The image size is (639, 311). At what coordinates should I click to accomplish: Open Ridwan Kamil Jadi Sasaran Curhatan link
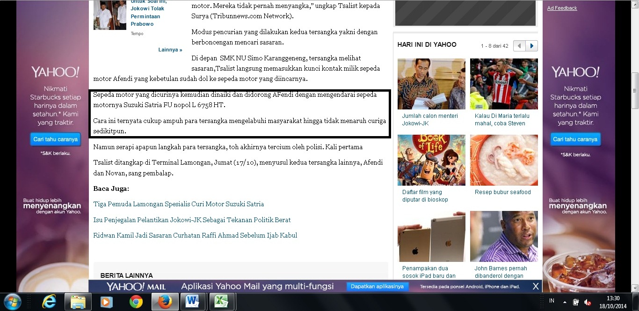coord(195,235)
